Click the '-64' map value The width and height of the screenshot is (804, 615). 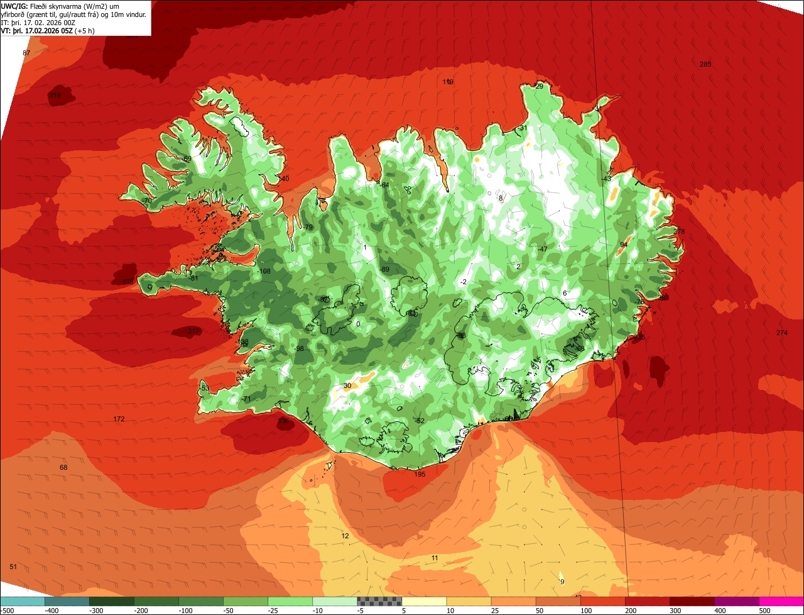(384, 184)
